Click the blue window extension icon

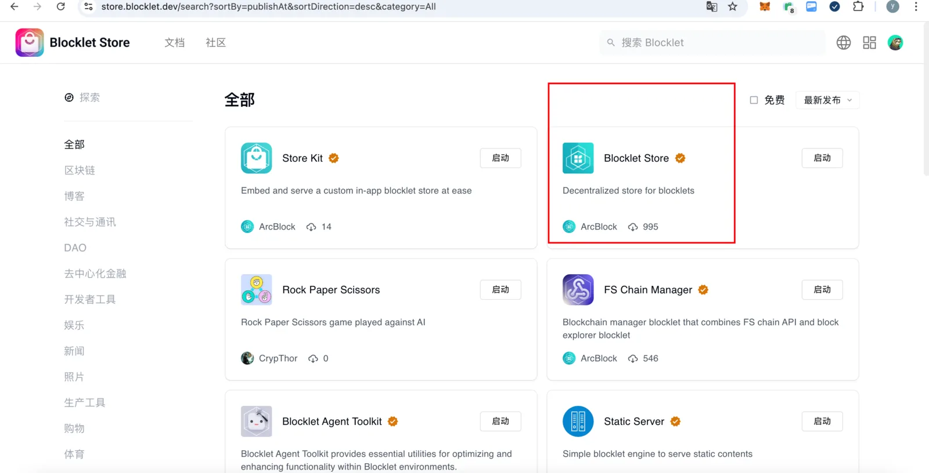pyautogui.click(x=812, y=6)
